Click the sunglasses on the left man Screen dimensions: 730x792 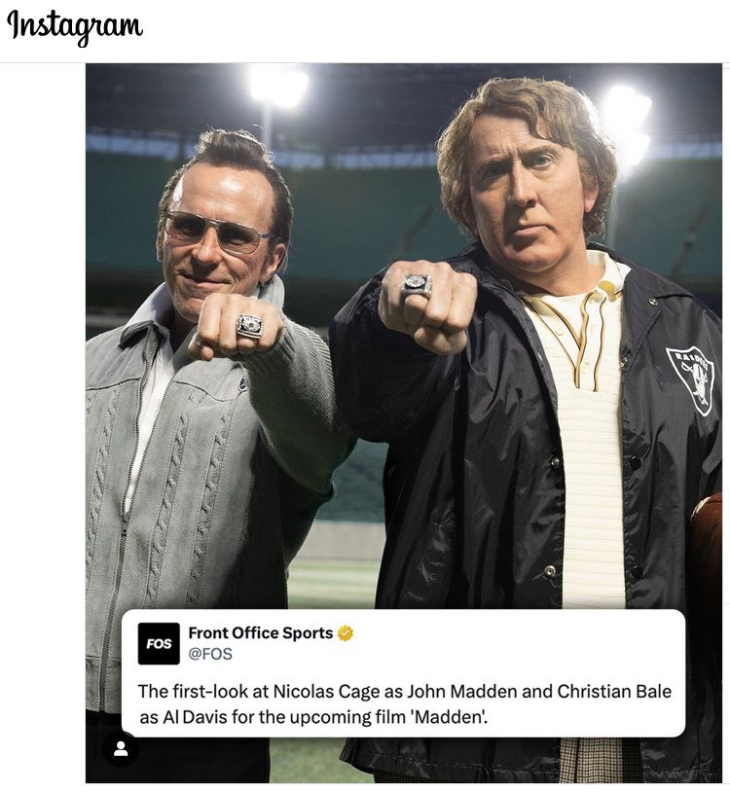point(214,231)
